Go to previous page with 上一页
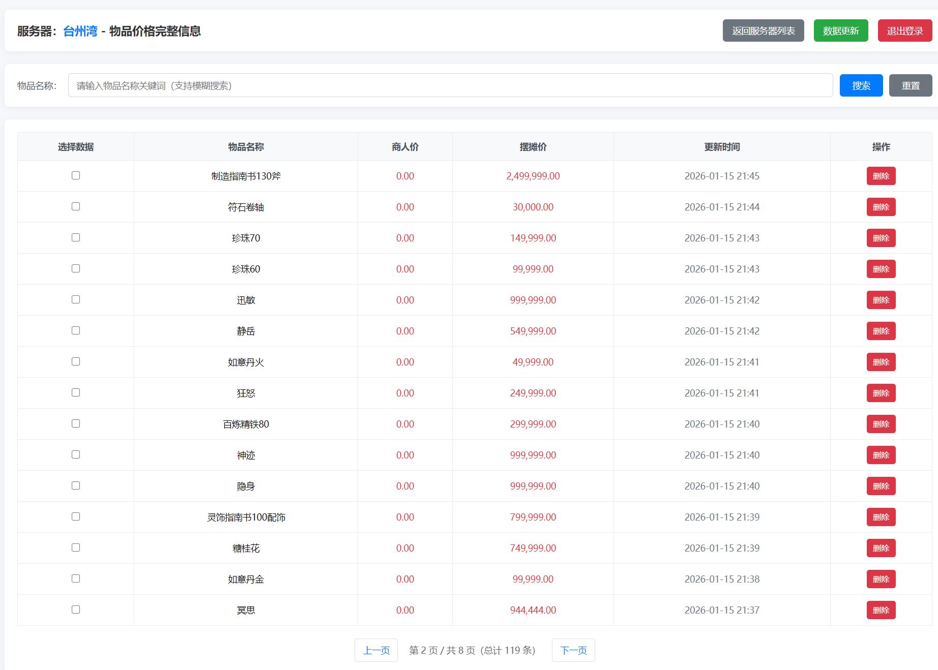The width and height of the screenshot is (938, 670). 376,650
